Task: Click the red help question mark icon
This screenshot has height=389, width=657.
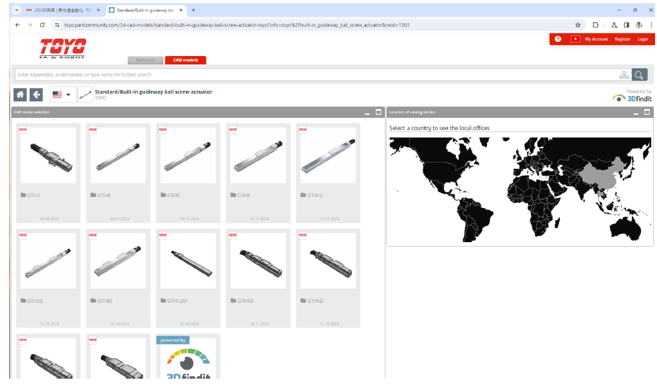Action: pos(558,39)
